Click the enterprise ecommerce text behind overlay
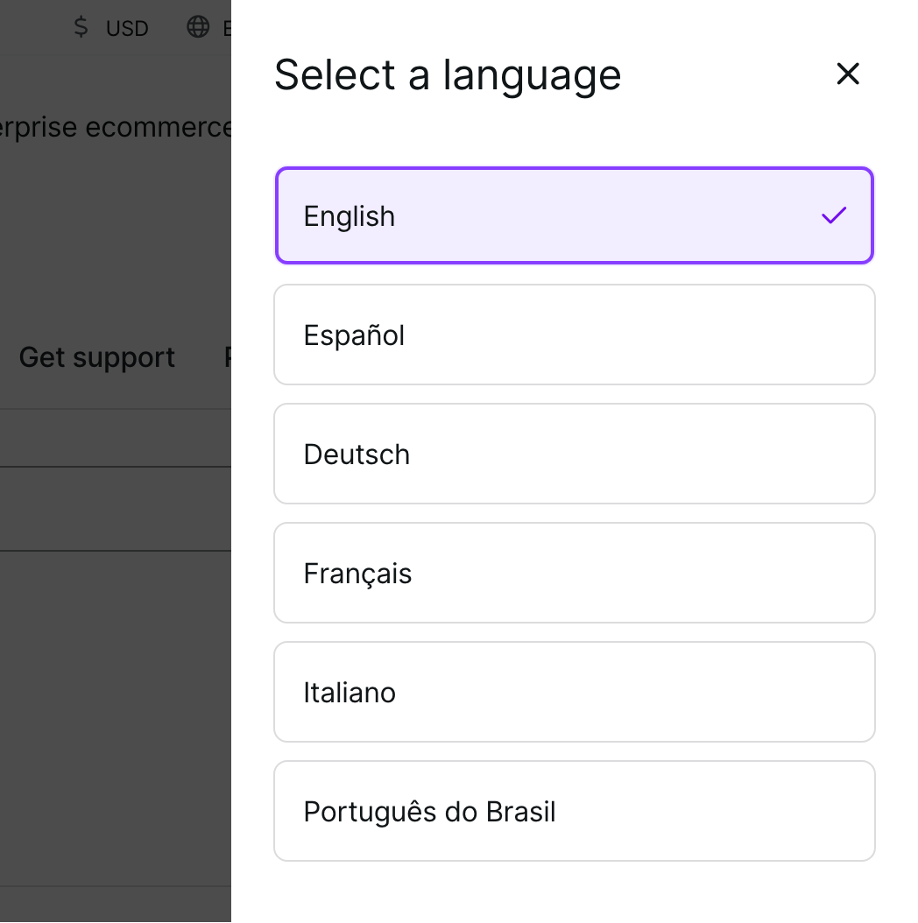 (116, 128)
